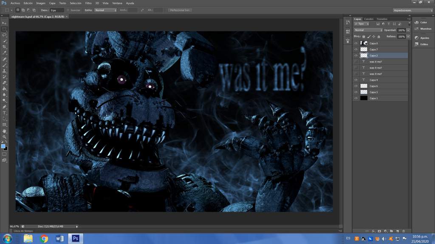
Task: Open the Tipo layer filter dropdown
Action: 362,24
